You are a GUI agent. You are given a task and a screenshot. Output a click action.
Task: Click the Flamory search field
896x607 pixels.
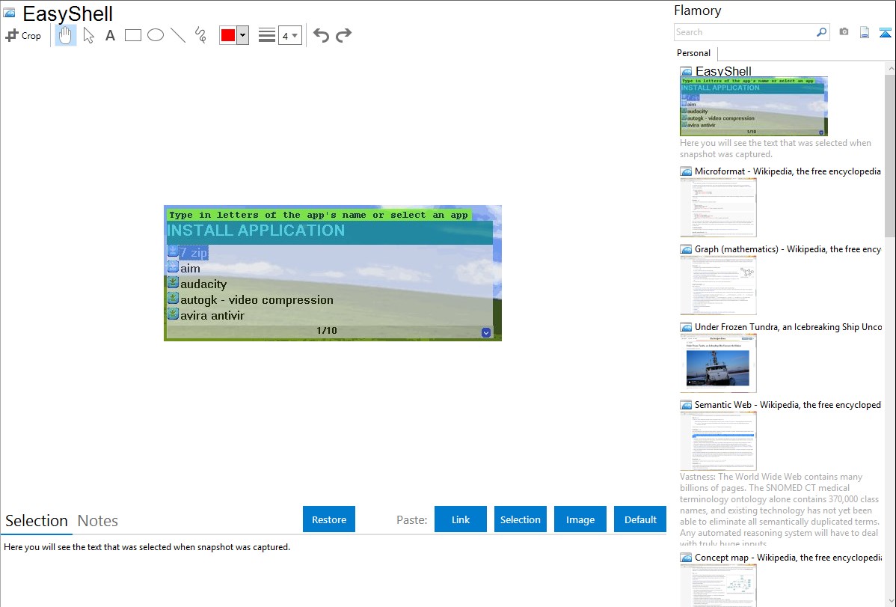[745, 32]
